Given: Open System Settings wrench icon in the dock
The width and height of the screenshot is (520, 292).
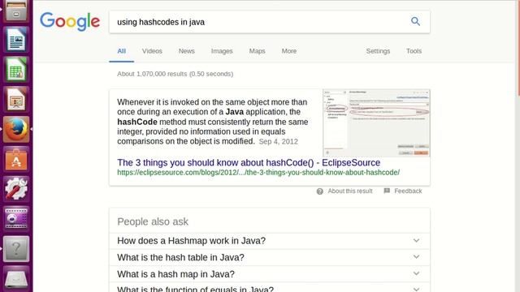Looking at the screenshot, I should pos(16,189).
